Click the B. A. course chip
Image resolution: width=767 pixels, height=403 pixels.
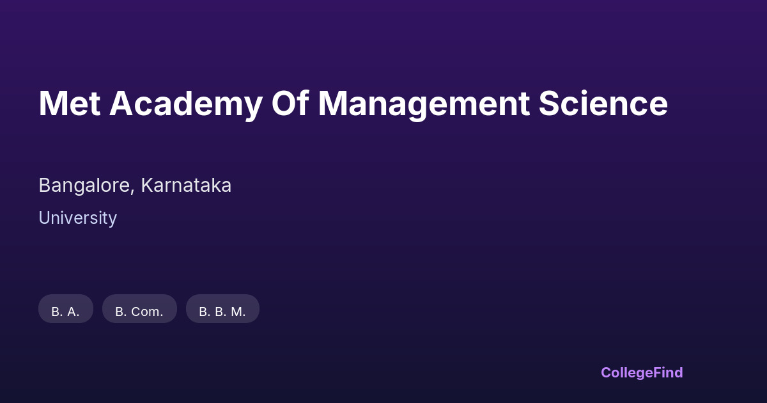click(66, 309)
